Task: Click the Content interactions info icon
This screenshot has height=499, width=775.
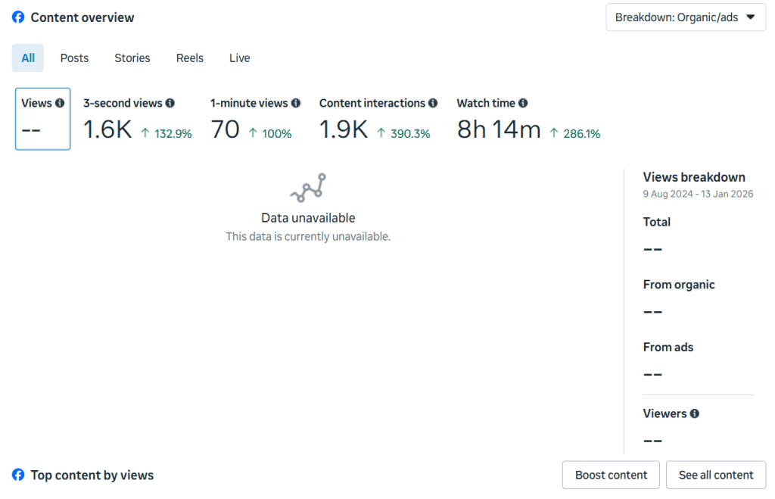Action: point(433,103)
